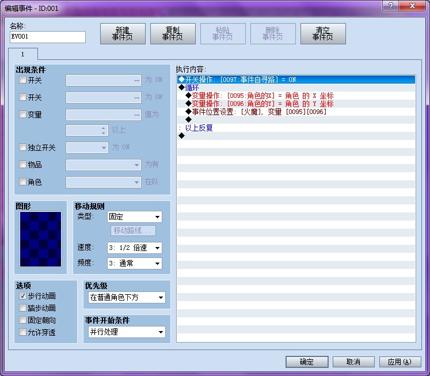
Task: Click the blue checkered event graphic box
Action: pyautogui.click(x=41, y=239)
